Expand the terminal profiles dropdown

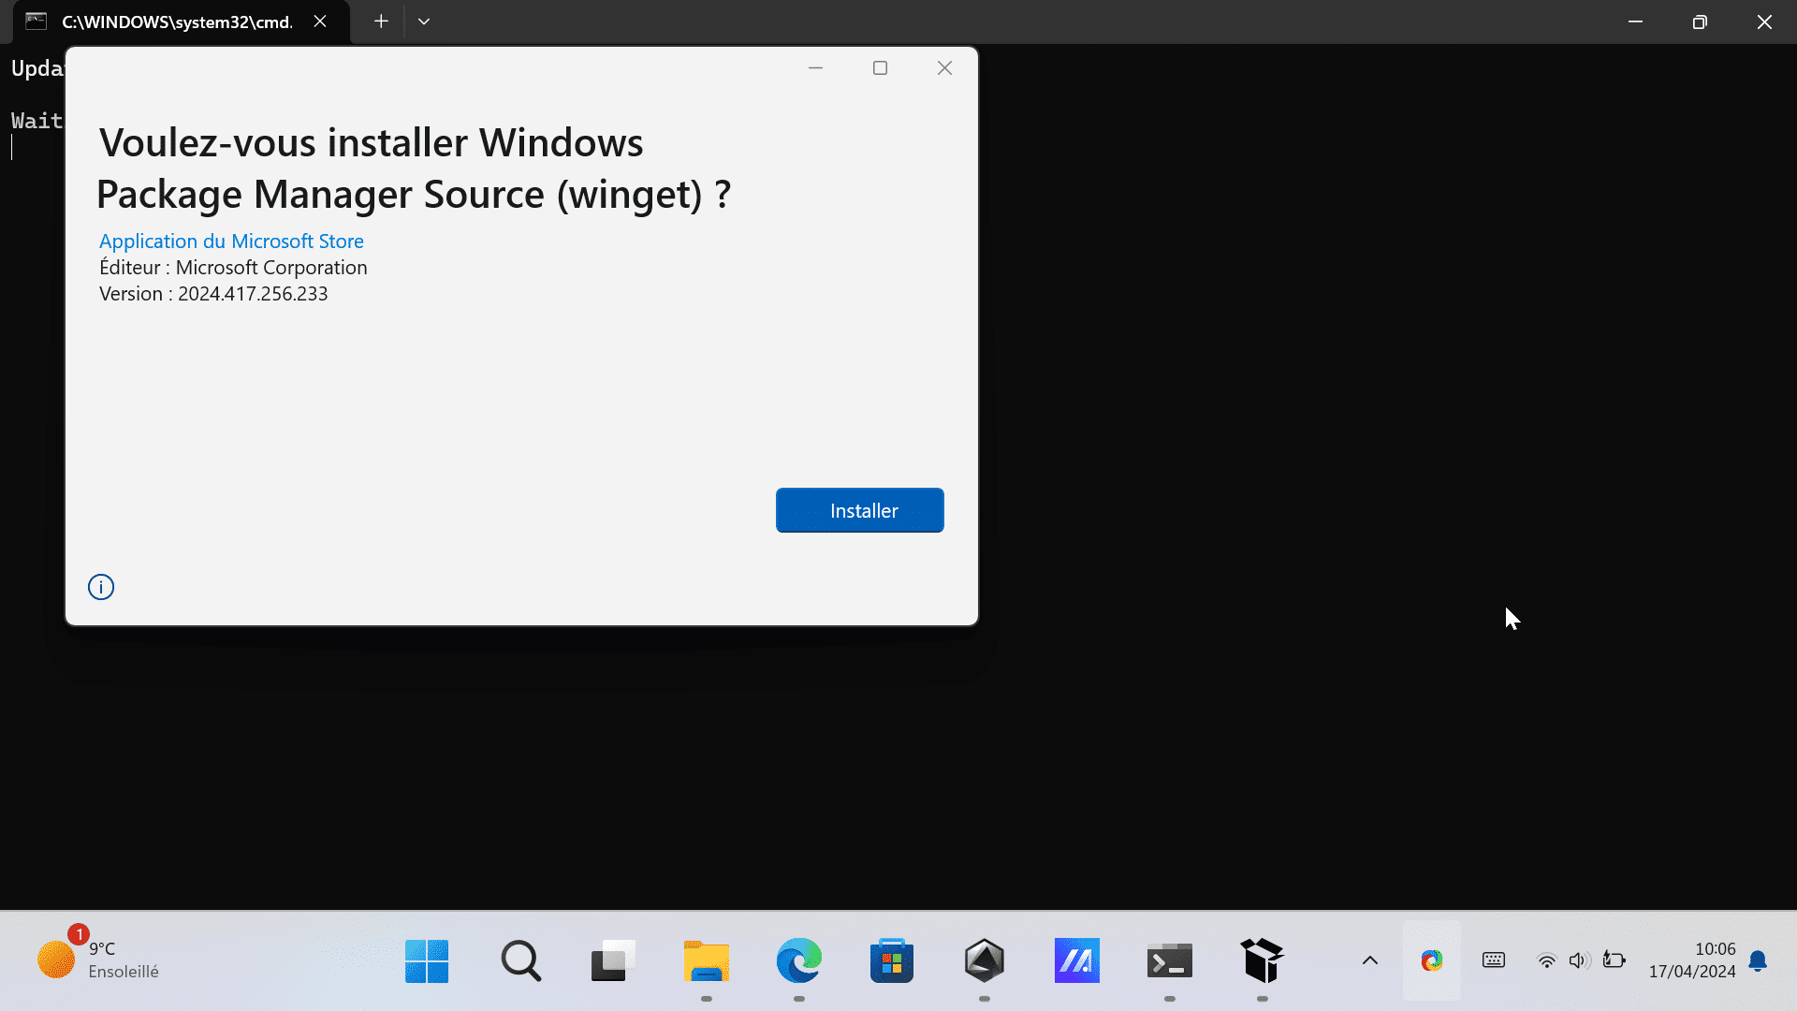click(424, 22)
